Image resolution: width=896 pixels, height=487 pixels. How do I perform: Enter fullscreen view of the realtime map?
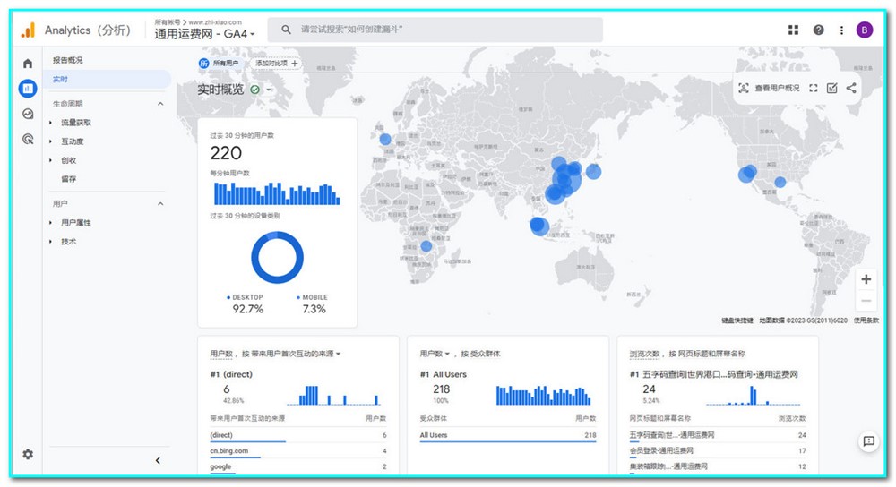(814, 88)
